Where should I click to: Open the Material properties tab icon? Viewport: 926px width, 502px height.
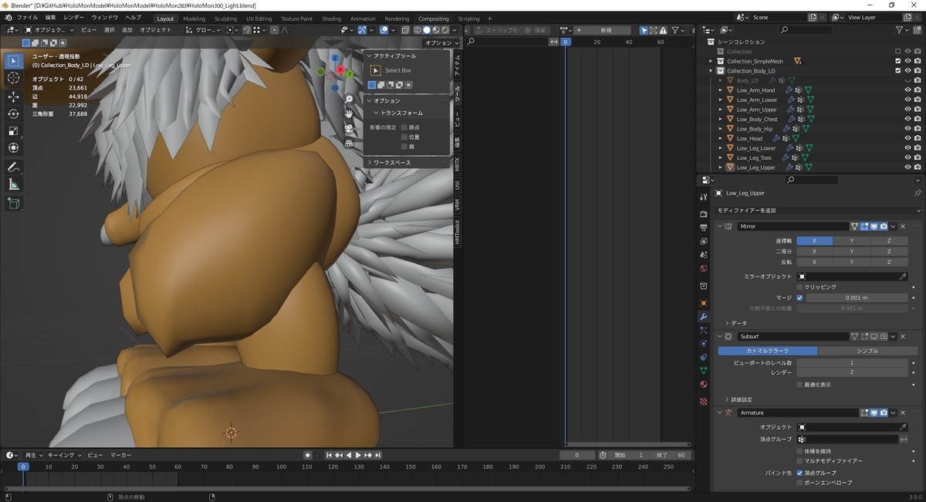click(703, 384)
